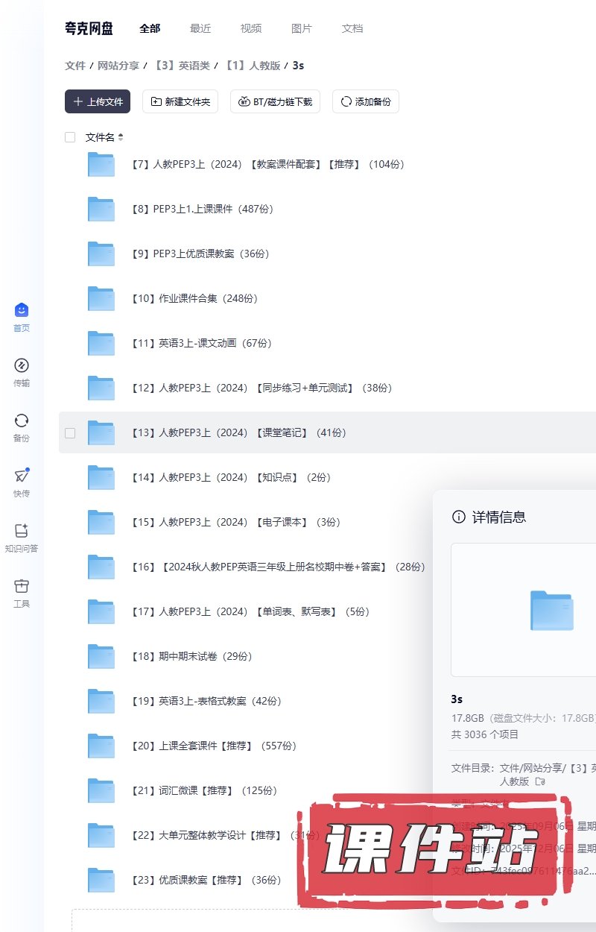This screenshot has height=932, width=596.
Task: Click the 添加备份 button
Action: [366, 101]
